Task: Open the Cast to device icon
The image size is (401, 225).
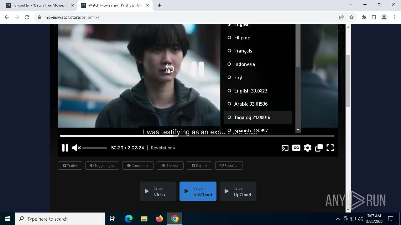Action: (285, 148)
